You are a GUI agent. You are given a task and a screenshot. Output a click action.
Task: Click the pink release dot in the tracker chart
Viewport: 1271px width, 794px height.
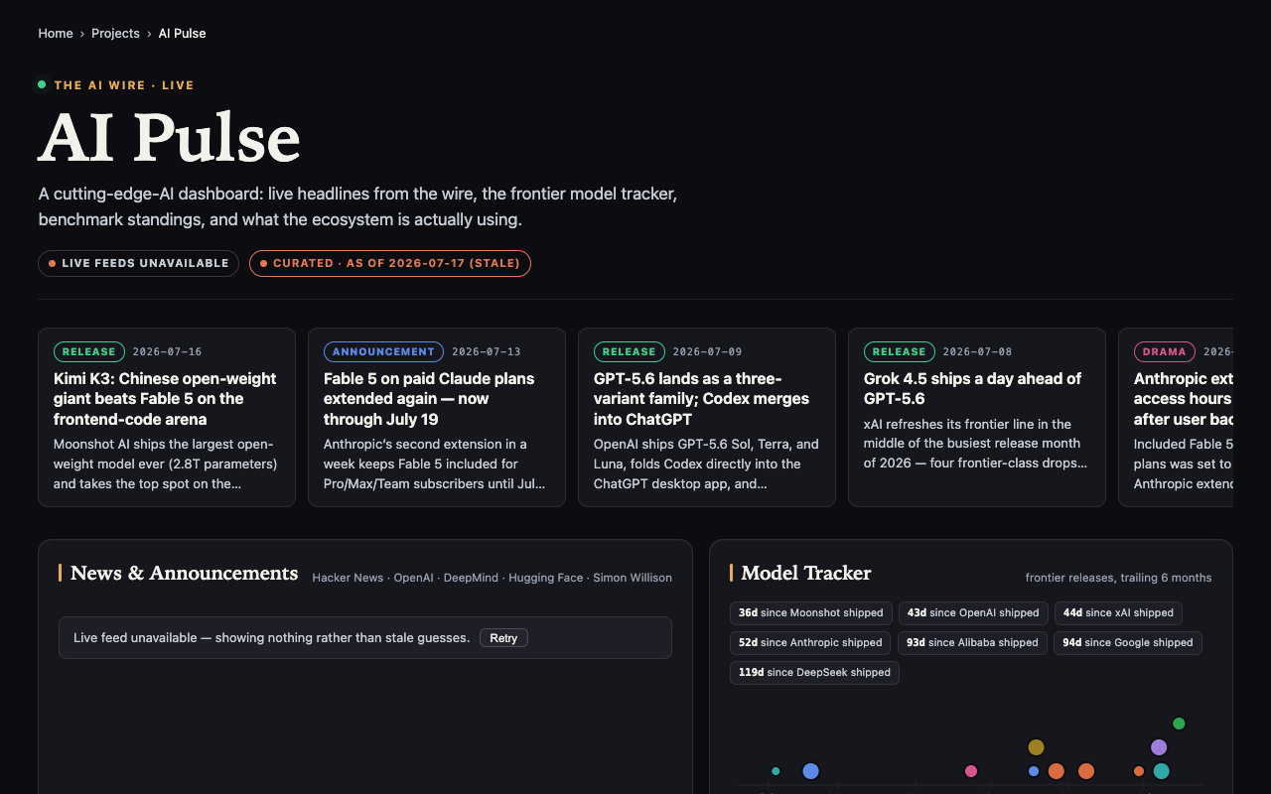click(971, 771)
